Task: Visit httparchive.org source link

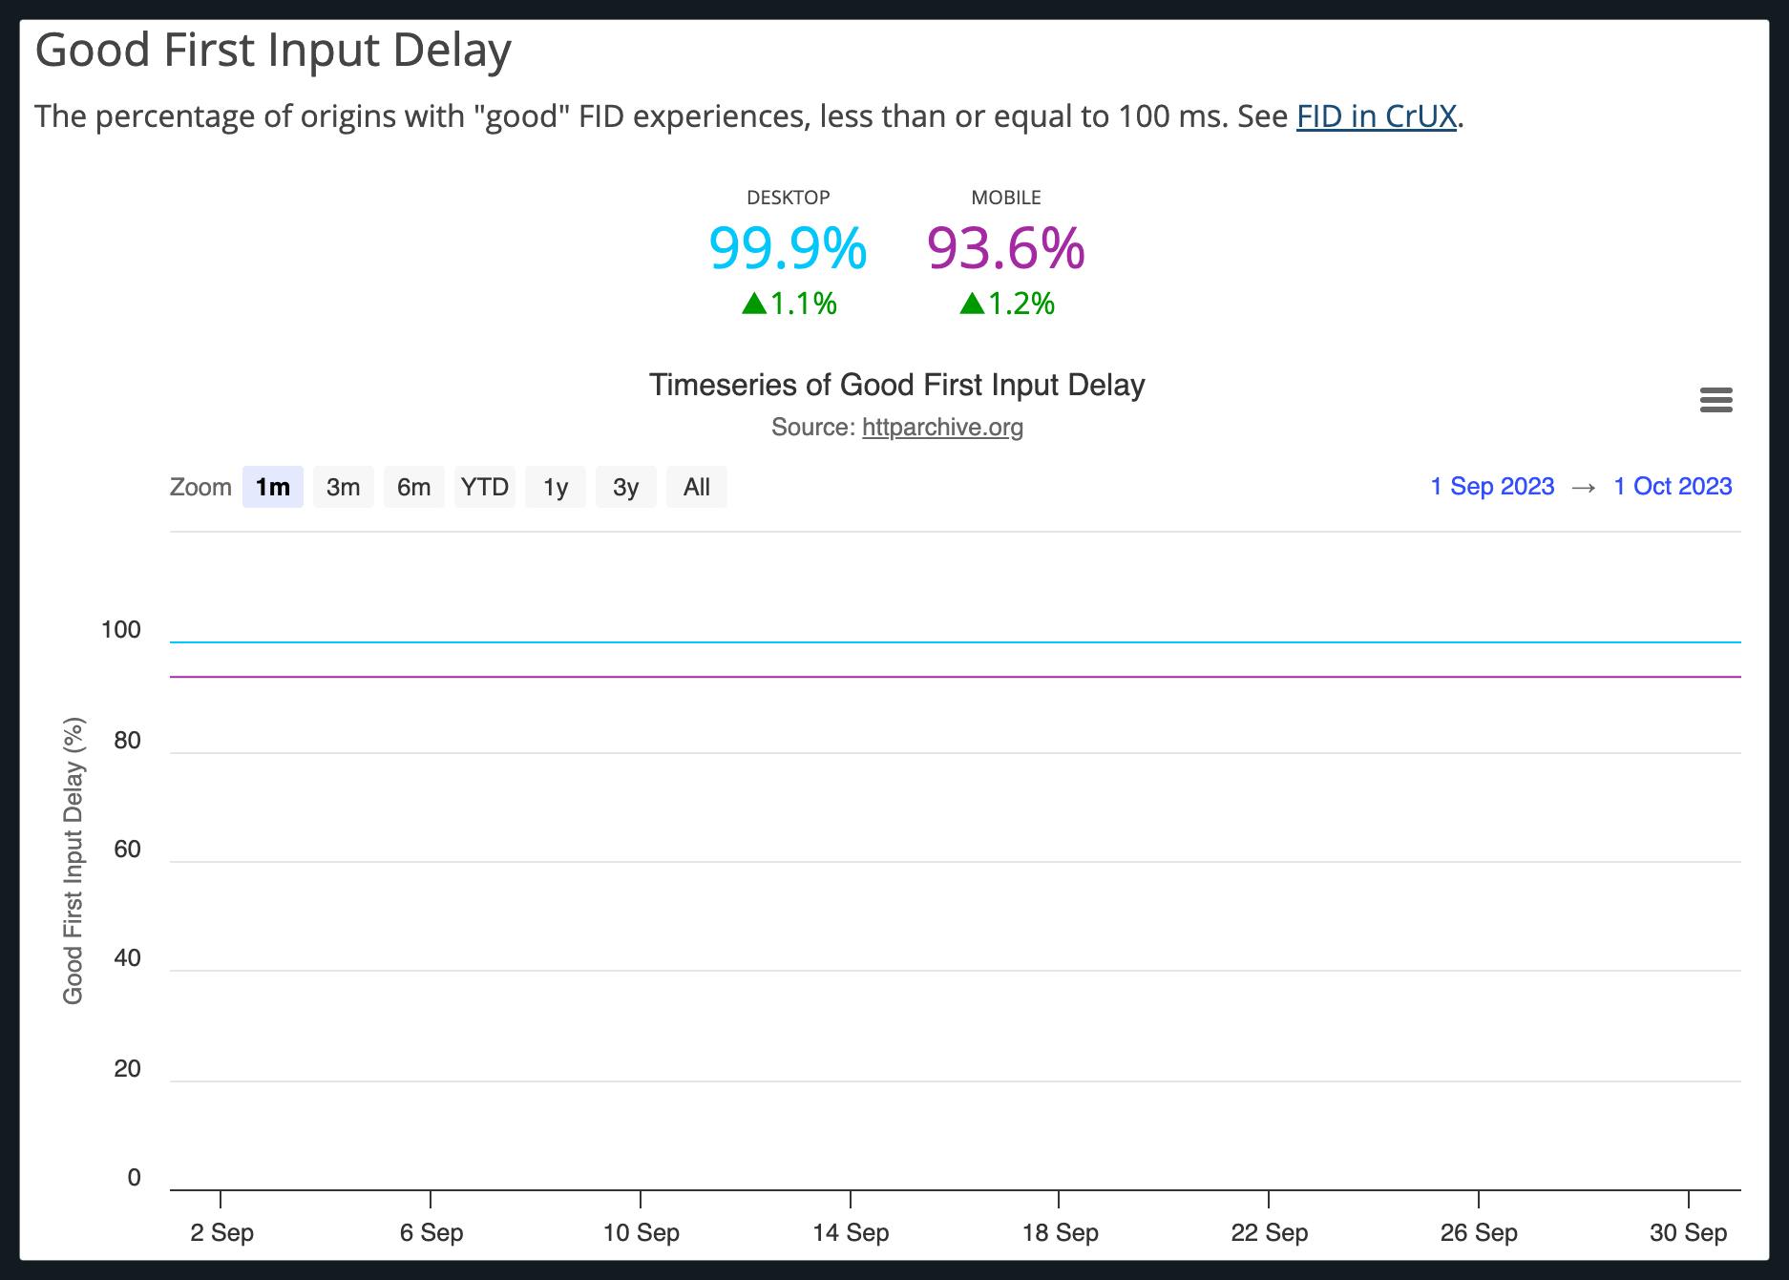Action: click(942, 427)
